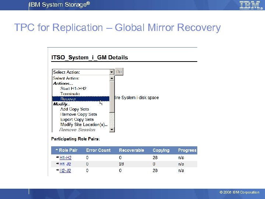The image size is (265, 199).
Task: Click the dropdown list scrollbar thumb
Action: (x=112, y=97)
